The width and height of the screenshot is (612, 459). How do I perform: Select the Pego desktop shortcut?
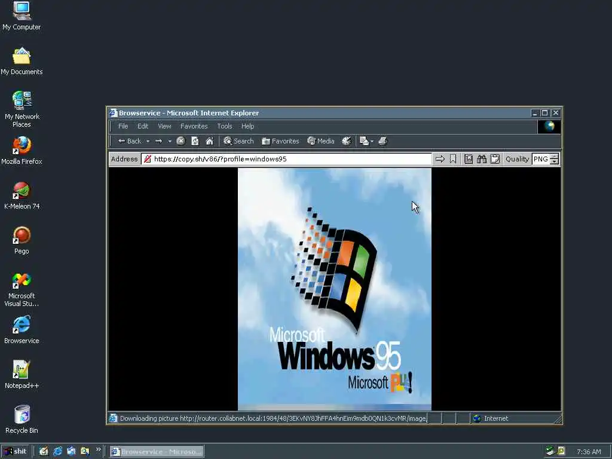click(22, 240)
